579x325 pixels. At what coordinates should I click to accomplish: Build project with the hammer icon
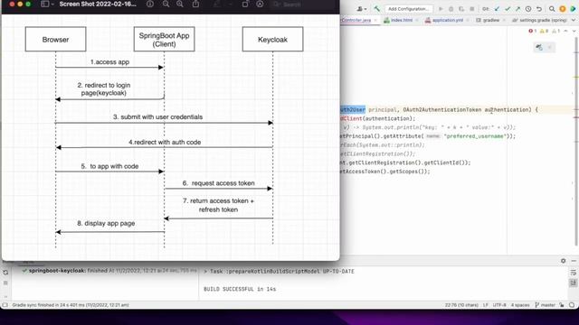pyautogui.click(x=376, y=9)
